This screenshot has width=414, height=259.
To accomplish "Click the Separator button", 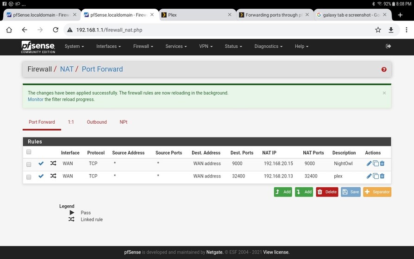I will 377,192.
